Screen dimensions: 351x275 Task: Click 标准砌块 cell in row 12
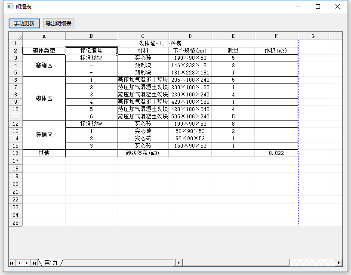[91, 124]
